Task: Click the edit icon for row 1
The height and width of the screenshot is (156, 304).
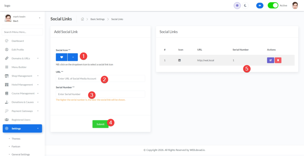Action: 270,60
